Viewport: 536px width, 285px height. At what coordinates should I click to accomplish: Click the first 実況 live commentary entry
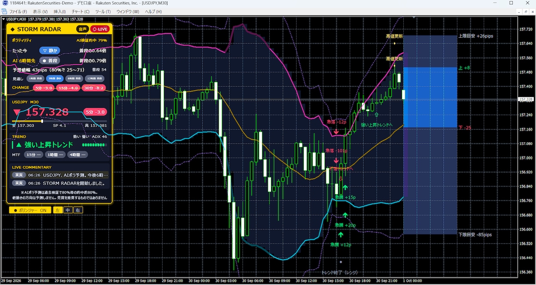coord(60,175)
